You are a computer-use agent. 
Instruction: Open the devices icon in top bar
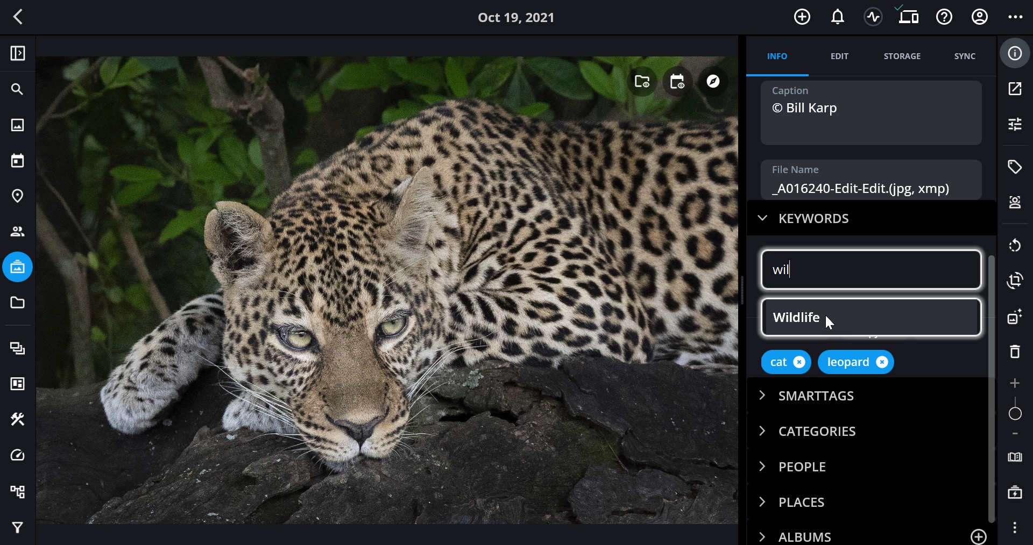(x=909, y=17)
